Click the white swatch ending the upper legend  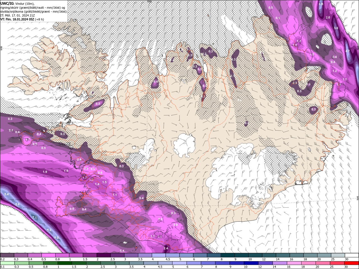351,255
